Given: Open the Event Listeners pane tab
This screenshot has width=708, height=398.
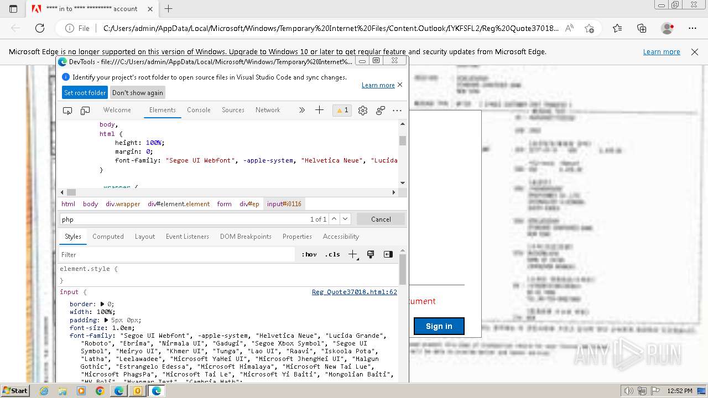Looking at the screenshot, I should 188,237.
